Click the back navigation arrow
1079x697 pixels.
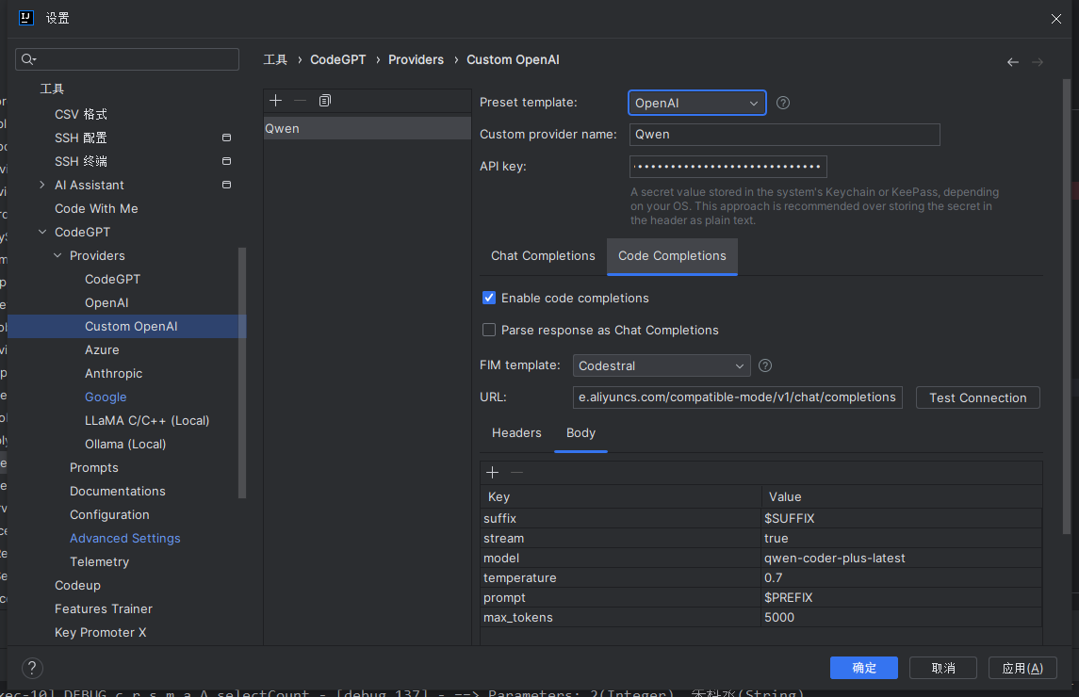pos(1012,62)
